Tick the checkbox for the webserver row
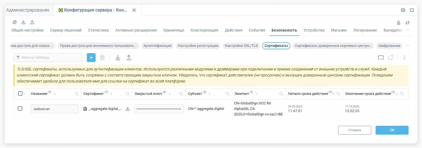Viewport: 422px width, 148px height. pos(20,109)
